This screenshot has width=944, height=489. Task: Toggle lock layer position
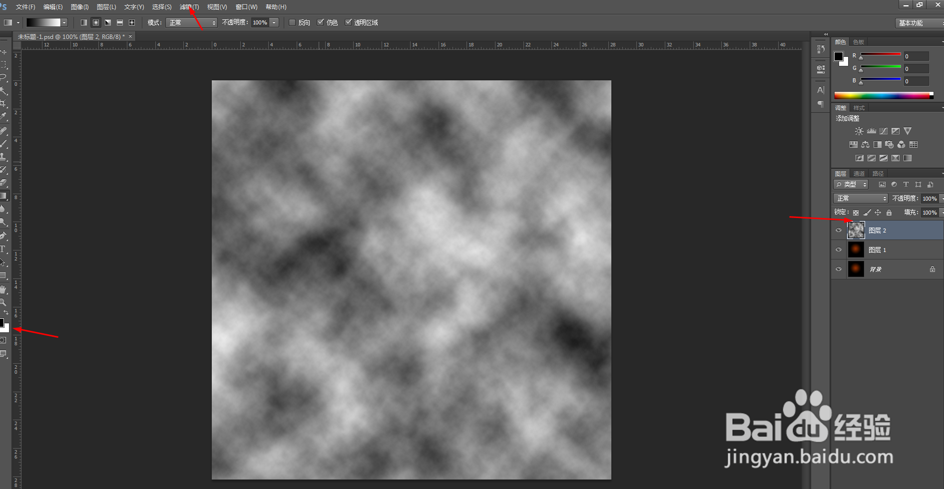(878, 213)
